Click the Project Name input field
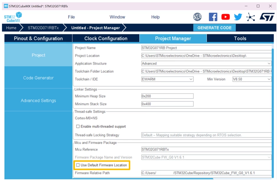The image size is (278, 181). point(206,48)
